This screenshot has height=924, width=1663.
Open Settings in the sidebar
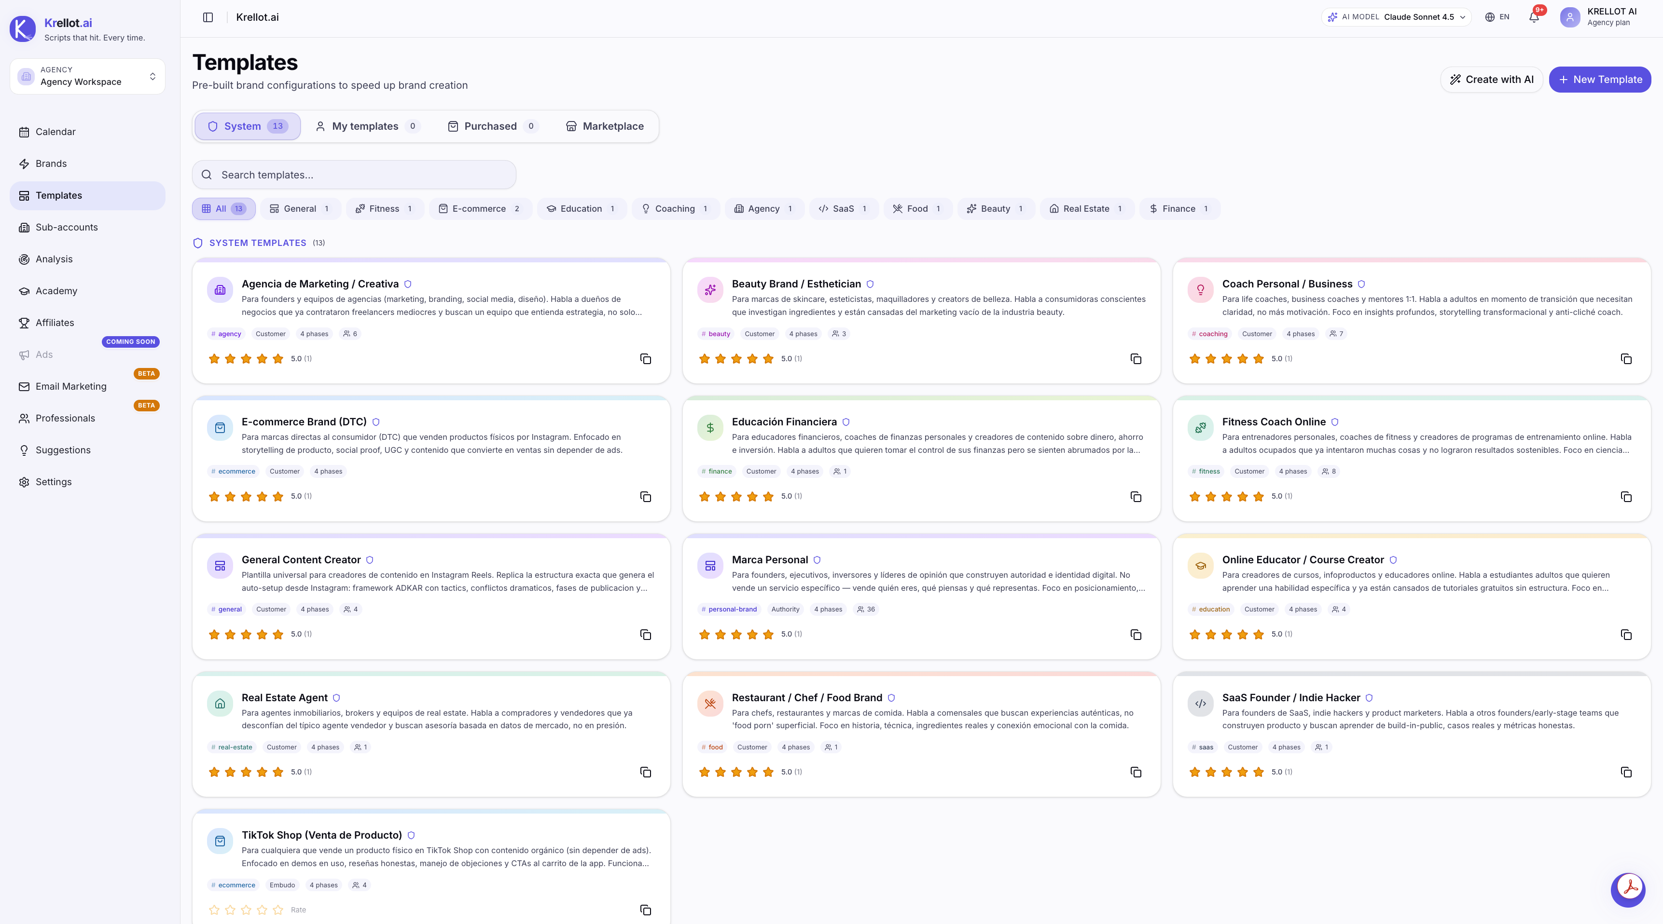pyautogui.click(x=88, y=482)
